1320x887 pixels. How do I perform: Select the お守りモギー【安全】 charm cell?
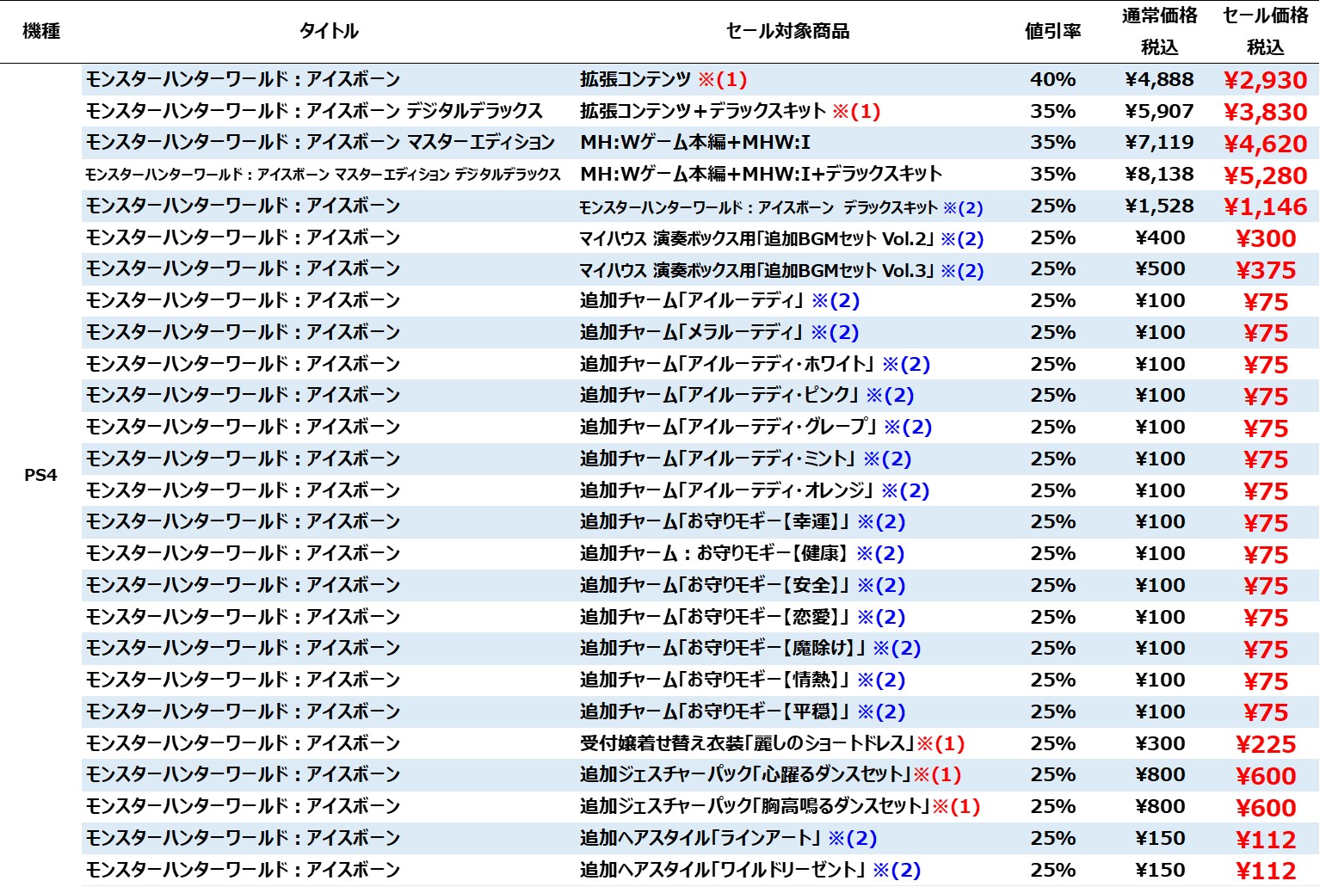tap(743, 585)
